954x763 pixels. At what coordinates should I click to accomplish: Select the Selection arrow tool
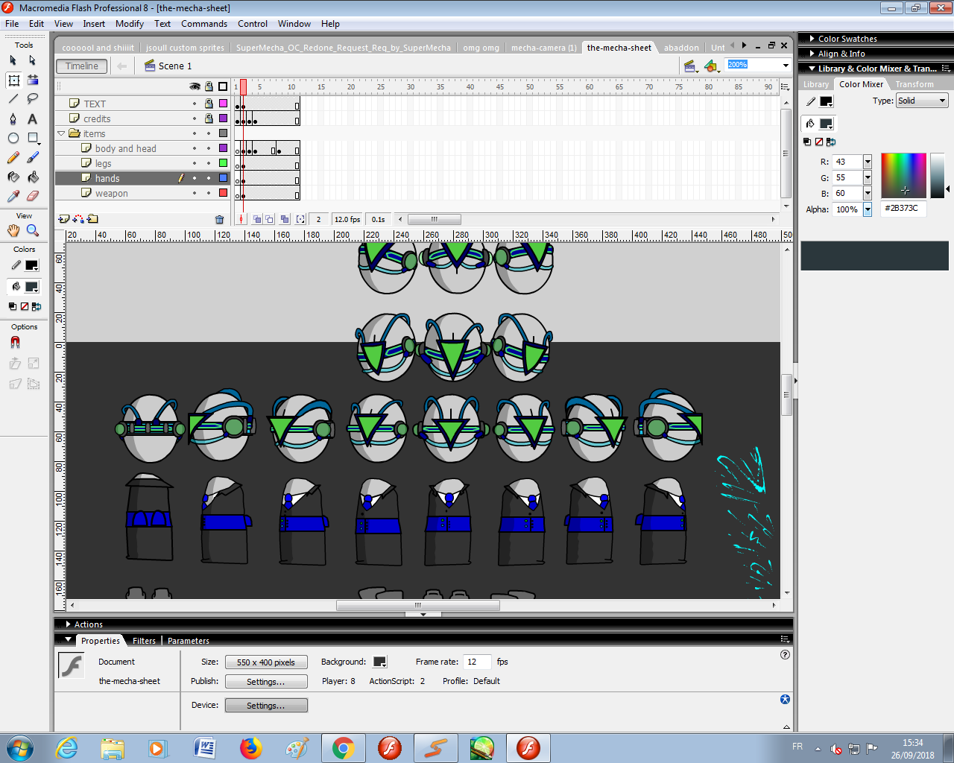pos(13,60)
